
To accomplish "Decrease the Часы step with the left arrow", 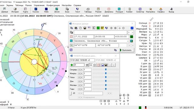I will coord(79,78).
